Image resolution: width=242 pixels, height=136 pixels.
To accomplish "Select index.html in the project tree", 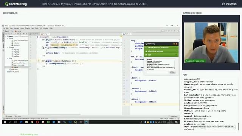I will coord(14,70).
